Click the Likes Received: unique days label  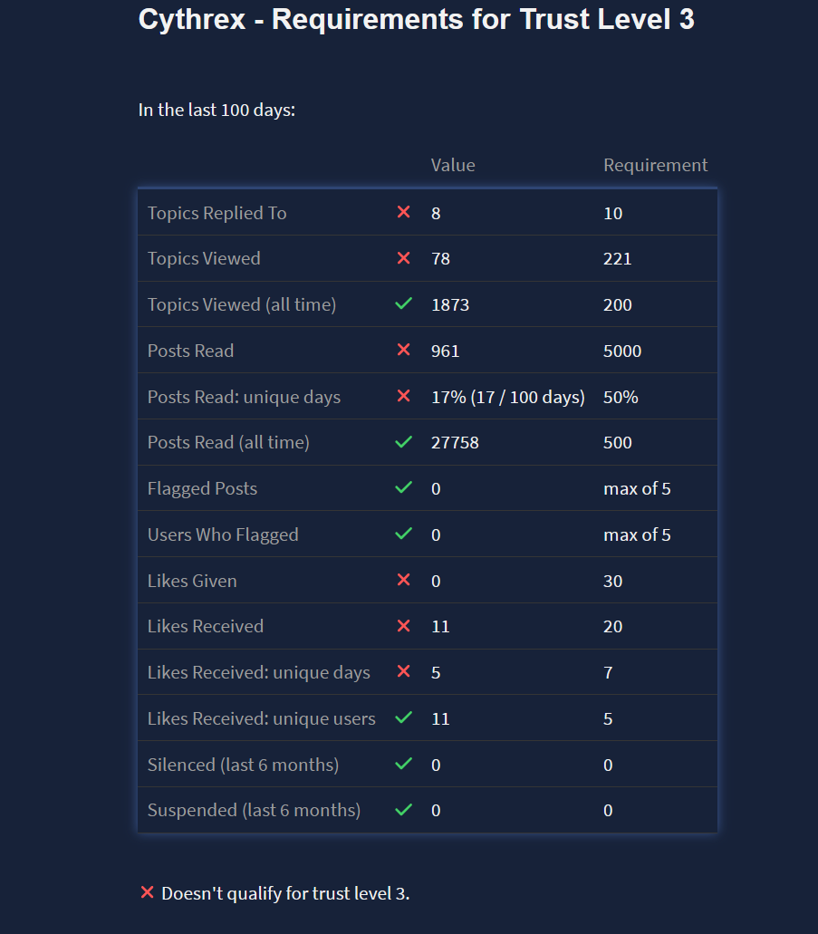point(258,672)
